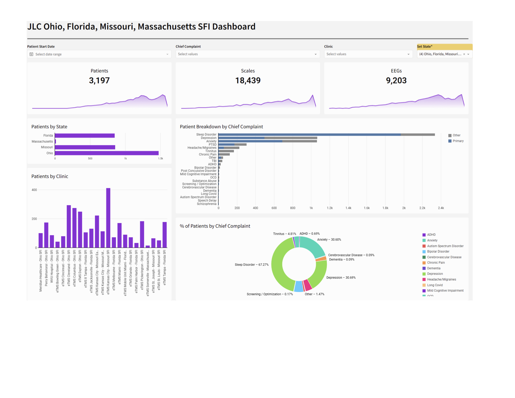Image resolution: width=515 pixels, height=398 pixels.
Task: Click the Patients total 3,197 card
Action: click(99, 80)
